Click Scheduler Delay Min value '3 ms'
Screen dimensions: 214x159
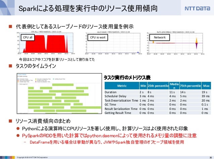pyautogui.click(x=143, y=96)
